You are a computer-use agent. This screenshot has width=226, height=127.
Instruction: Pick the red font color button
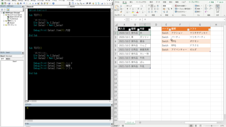coord(137,12)
